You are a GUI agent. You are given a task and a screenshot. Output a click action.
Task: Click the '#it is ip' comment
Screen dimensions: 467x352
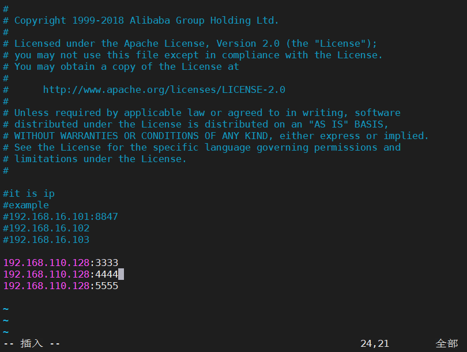(x=29, y=194)
